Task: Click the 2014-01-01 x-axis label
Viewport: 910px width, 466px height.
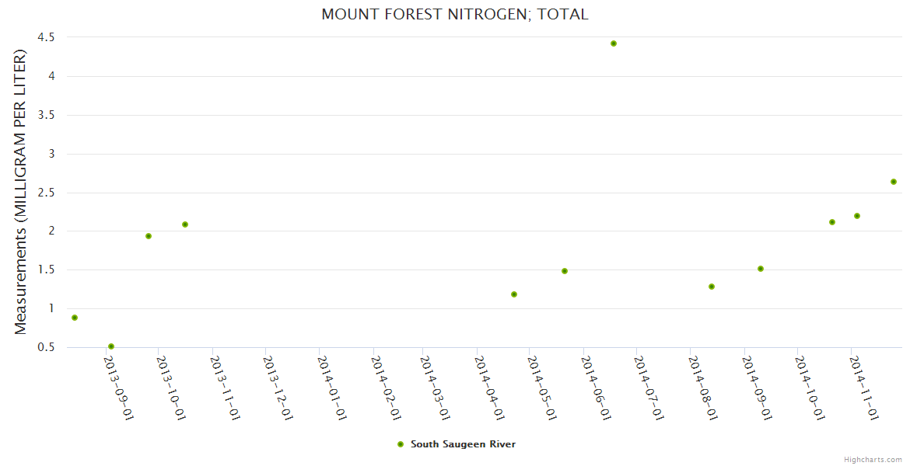Action: (x=331, y=387)
